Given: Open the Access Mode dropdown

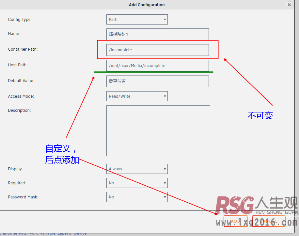Looking at the screenshot, I should coord(137,96).
